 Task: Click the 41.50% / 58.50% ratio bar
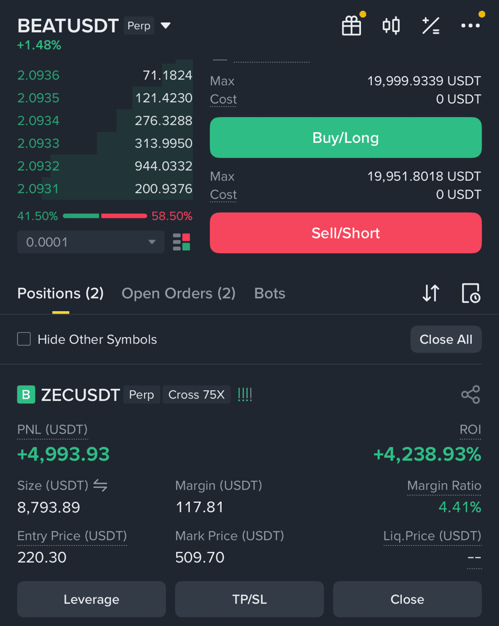(x=105, y=216)
